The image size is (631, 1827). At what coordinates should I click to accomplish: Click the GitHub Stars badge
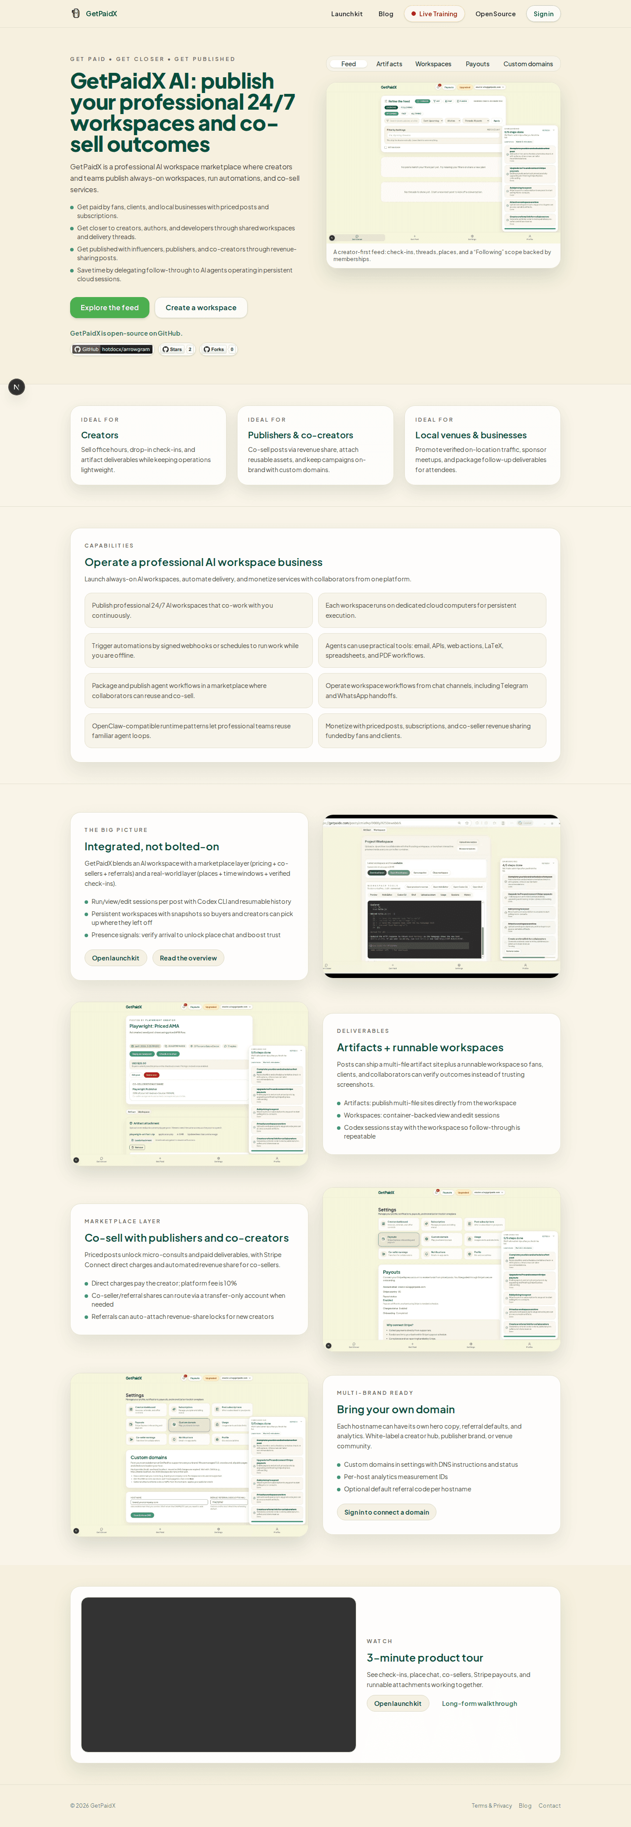tap(177, 350)
